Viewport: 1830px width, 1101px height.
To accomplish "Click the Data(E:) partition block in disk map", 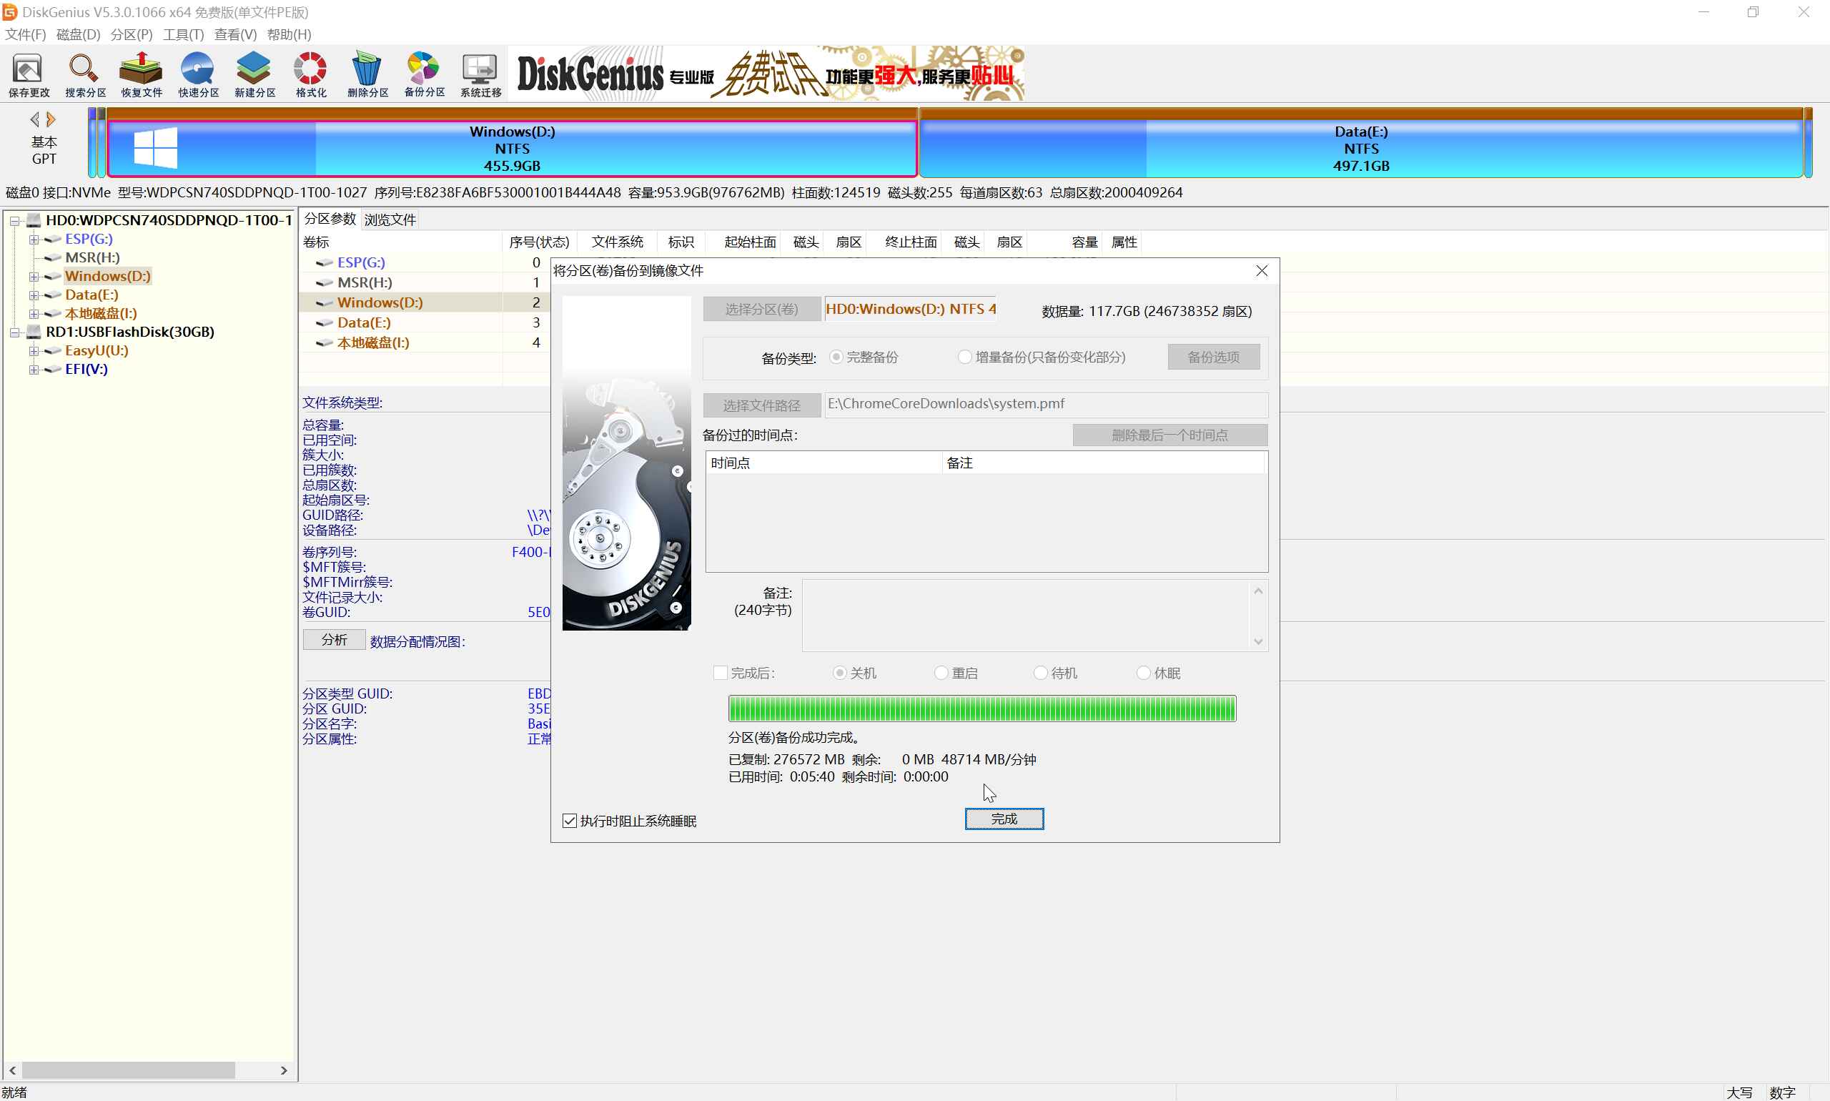I will tap(1360, 149).
